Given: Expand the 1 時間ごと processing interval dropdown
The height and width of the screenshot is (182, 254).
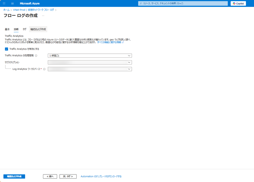Looking at the screenshot, I should pos(90,56).
